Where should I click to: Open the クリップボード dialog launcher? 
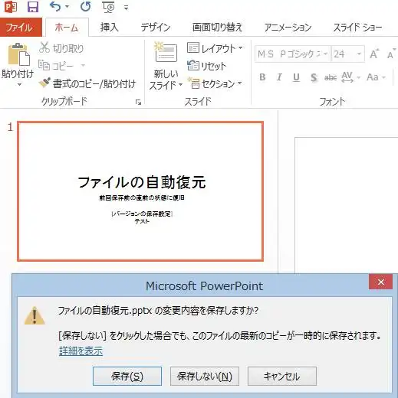coord(138,103)
